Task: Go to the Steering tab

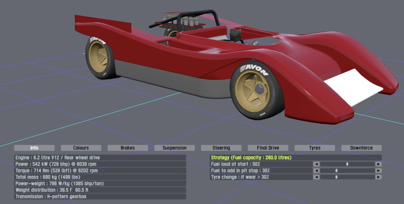Action: click(x=221, y=148)
